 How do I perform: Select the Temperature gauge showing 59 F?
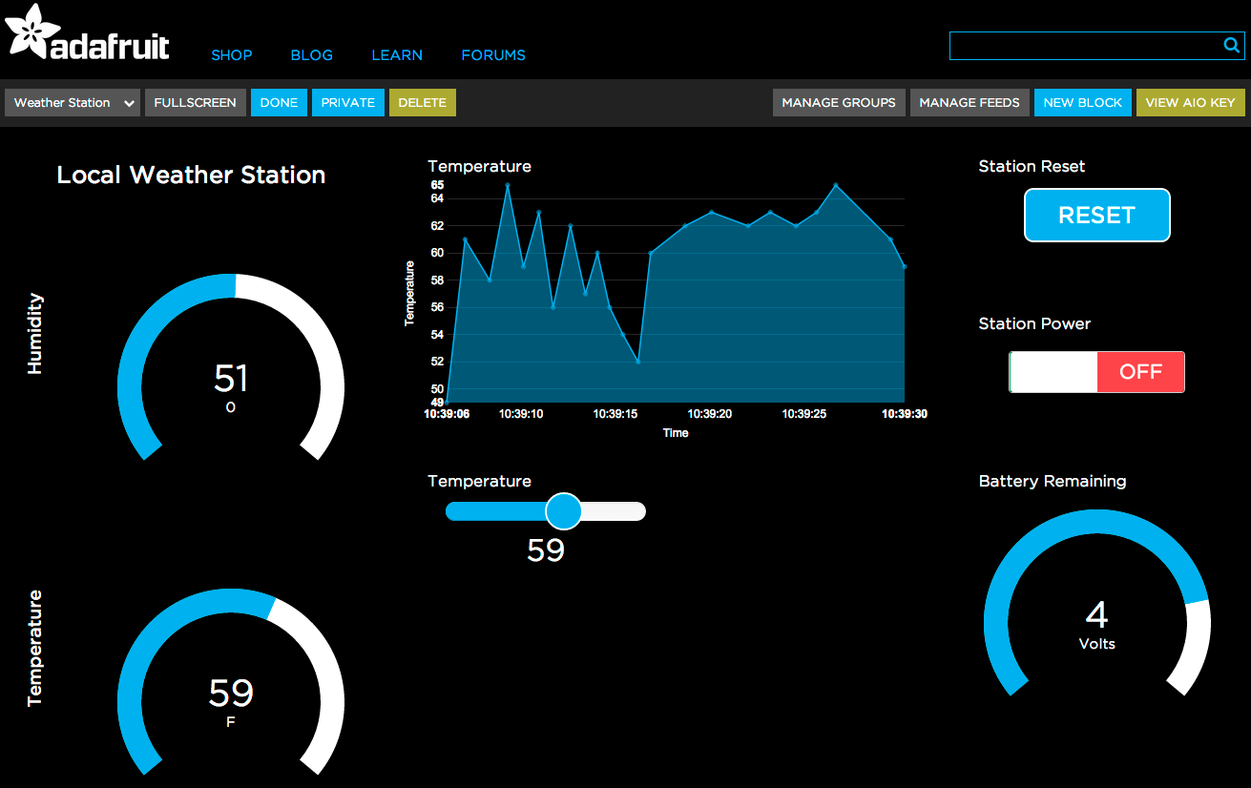(231, 681)
